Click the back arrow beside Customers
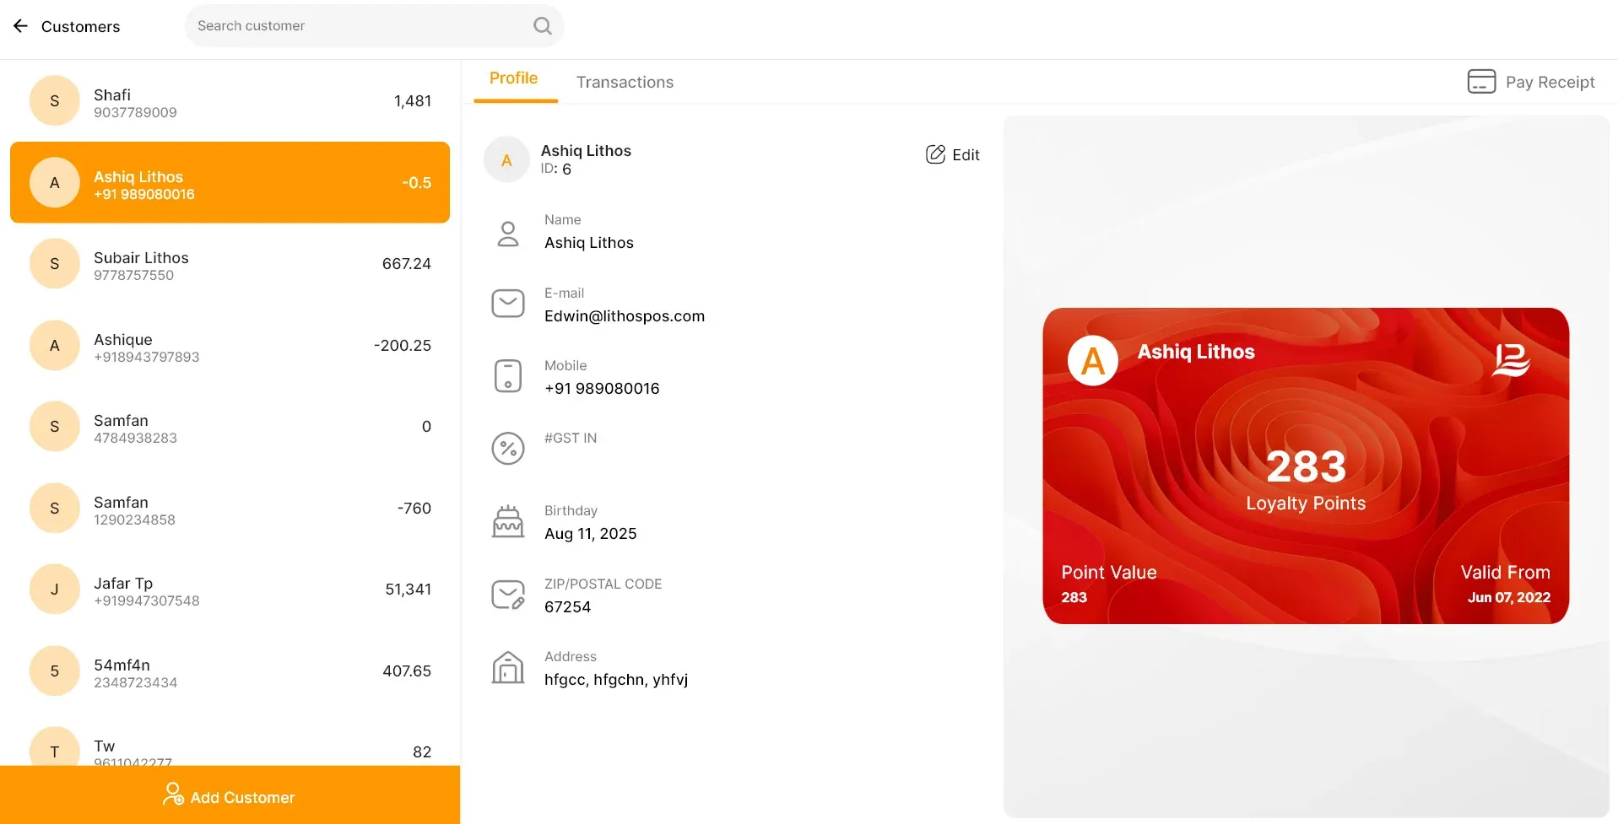Image resolution: width=1618 pixels, height=824 pixels. click(x=21, y=26)
